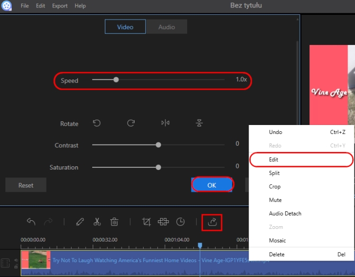The width and height of the screenshot is (355, 277).
Task: Choose Mute from context menu
Action: tap(301, 200)
